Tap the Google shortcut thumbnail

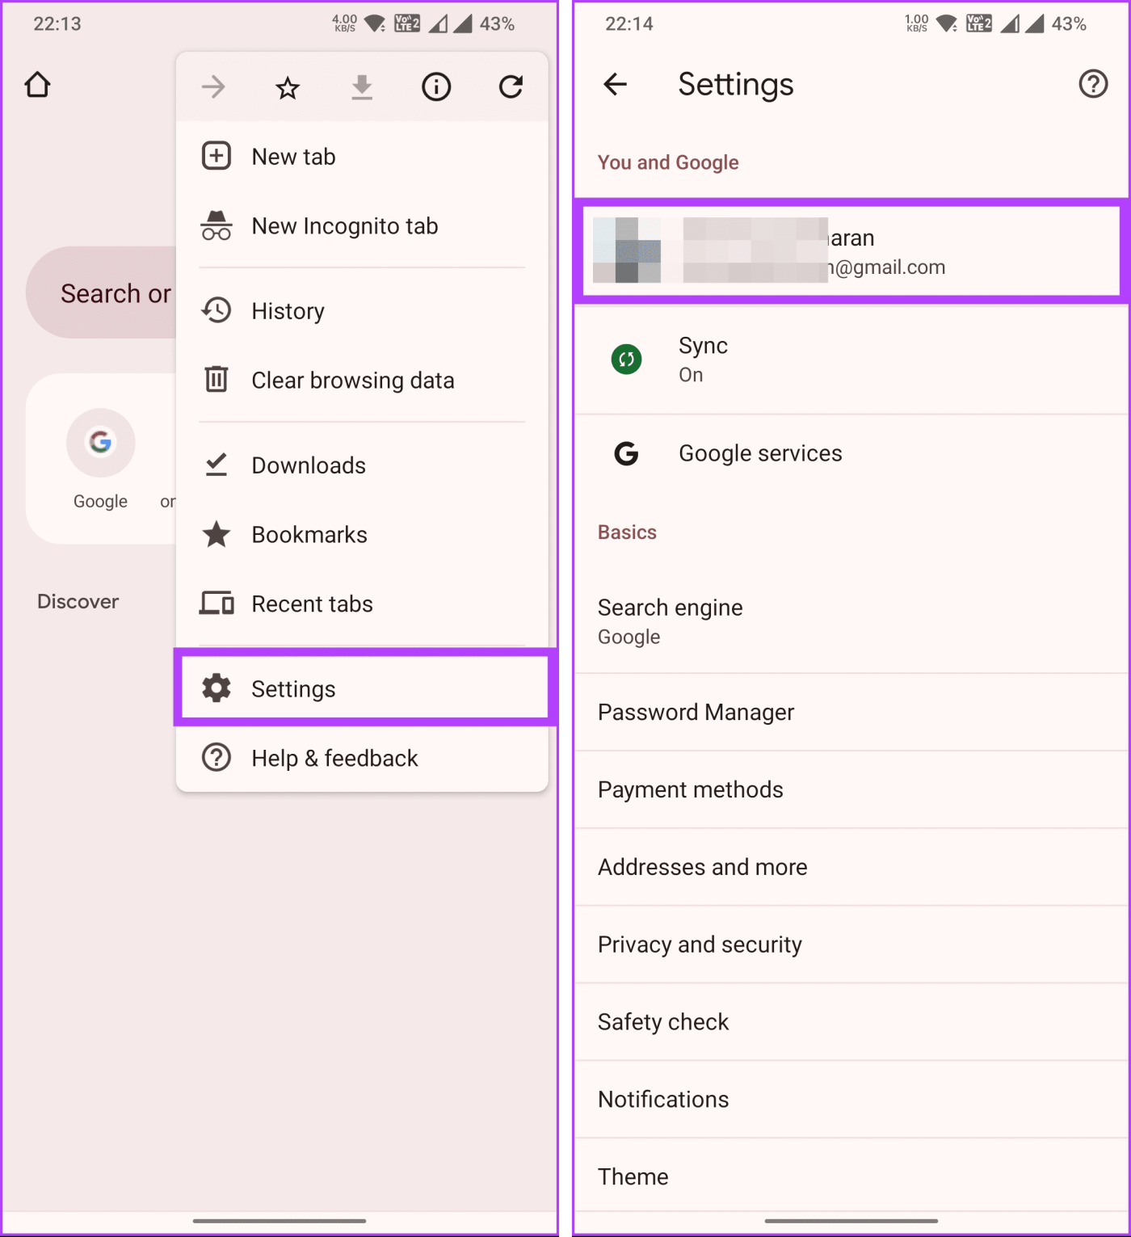pyautogui.click(x=100, y=443)
